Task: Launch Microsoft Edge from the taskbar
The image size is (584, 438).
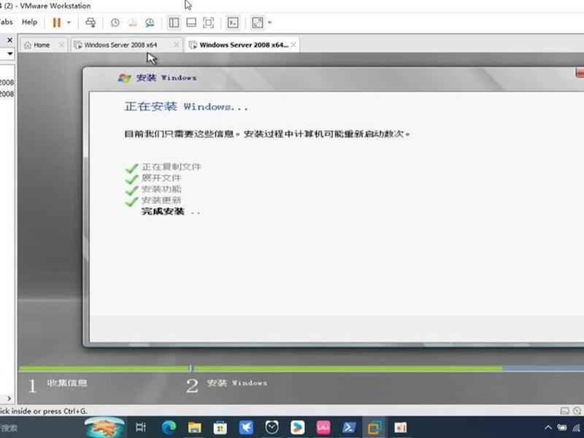Action: tap(169, 427)
